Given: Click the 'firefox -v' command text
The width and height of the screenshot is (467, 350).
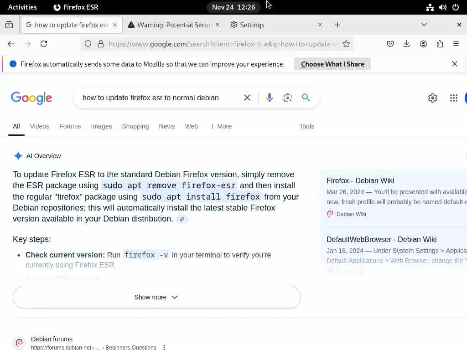Looking at the screenshot, I should [146, 255].
